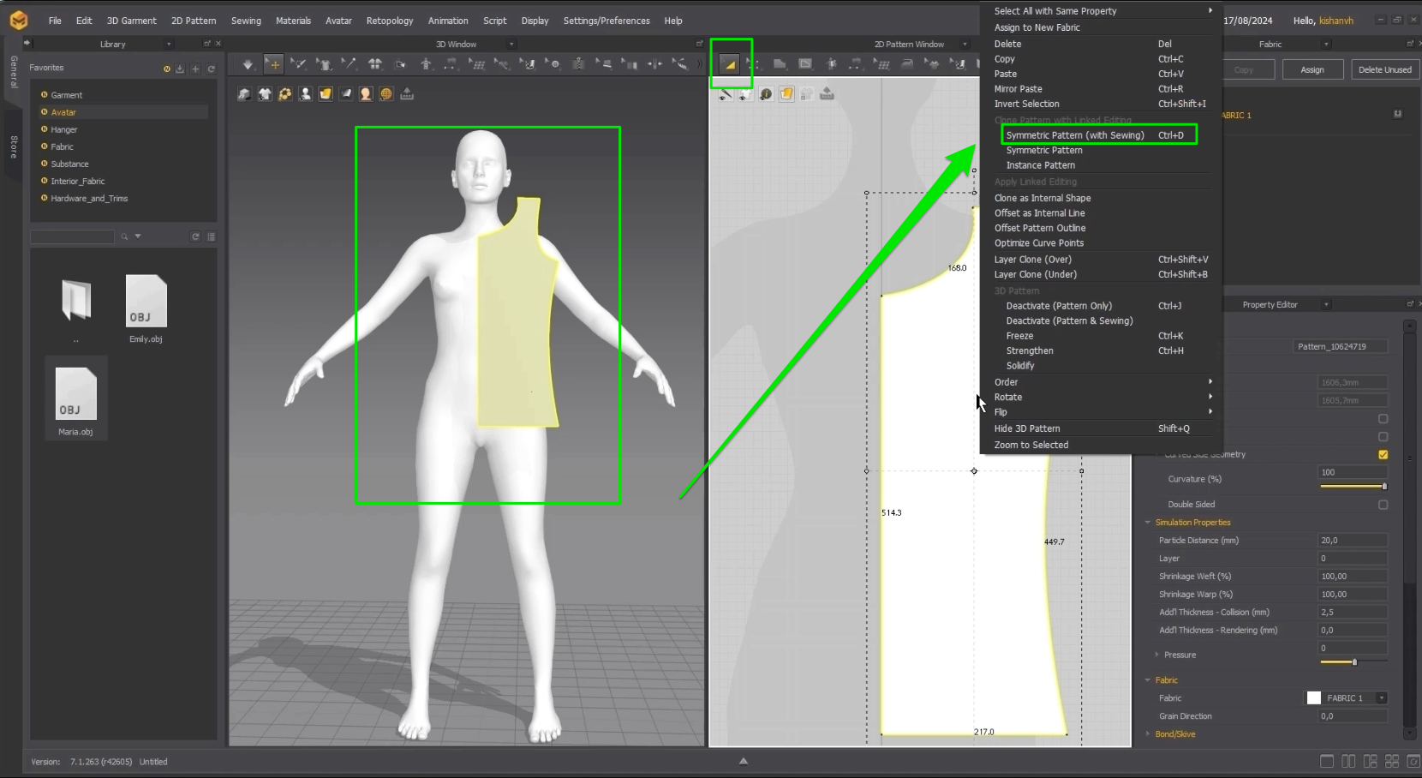The height and width of the screenshot is (778, 1422).
Task: Toggle seamline visibility eye icon in 2D window
Action: [x=725, y=94]
